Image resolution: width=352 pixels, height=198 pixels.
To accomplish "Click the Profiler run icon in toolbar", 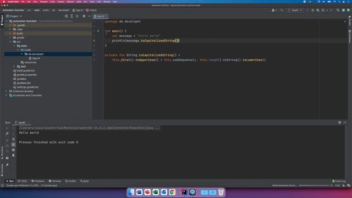I will 323,10.
